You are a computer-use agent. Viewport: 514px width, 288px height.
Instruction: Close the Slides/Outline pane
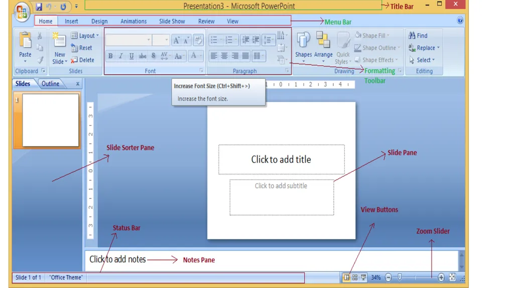[x=78, y=84]
